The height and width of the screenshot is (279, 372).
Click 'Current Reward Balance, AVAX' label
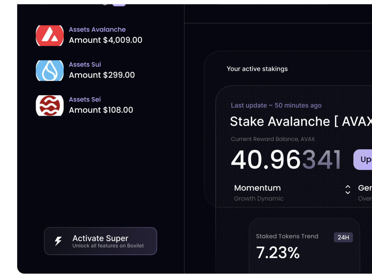click(273, 139)
